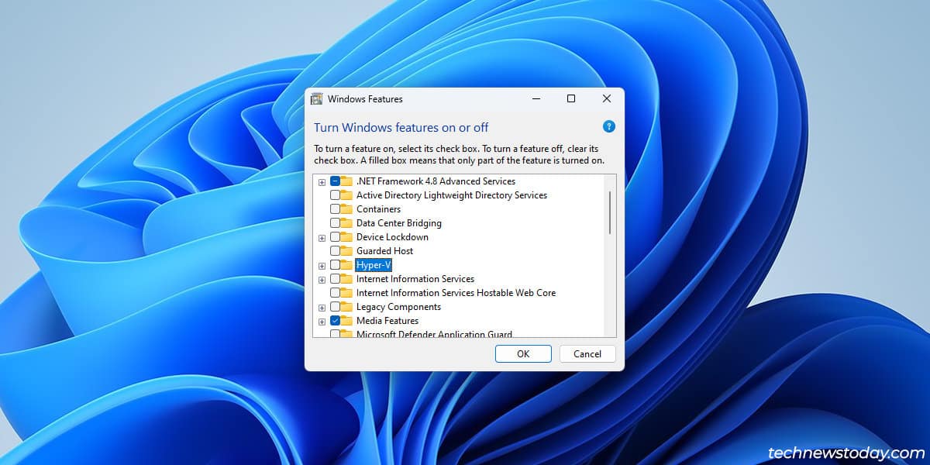Viewport: 930px width, 465px height.
Task: Expand the Media Features node
Action: [x=322, y=322]
